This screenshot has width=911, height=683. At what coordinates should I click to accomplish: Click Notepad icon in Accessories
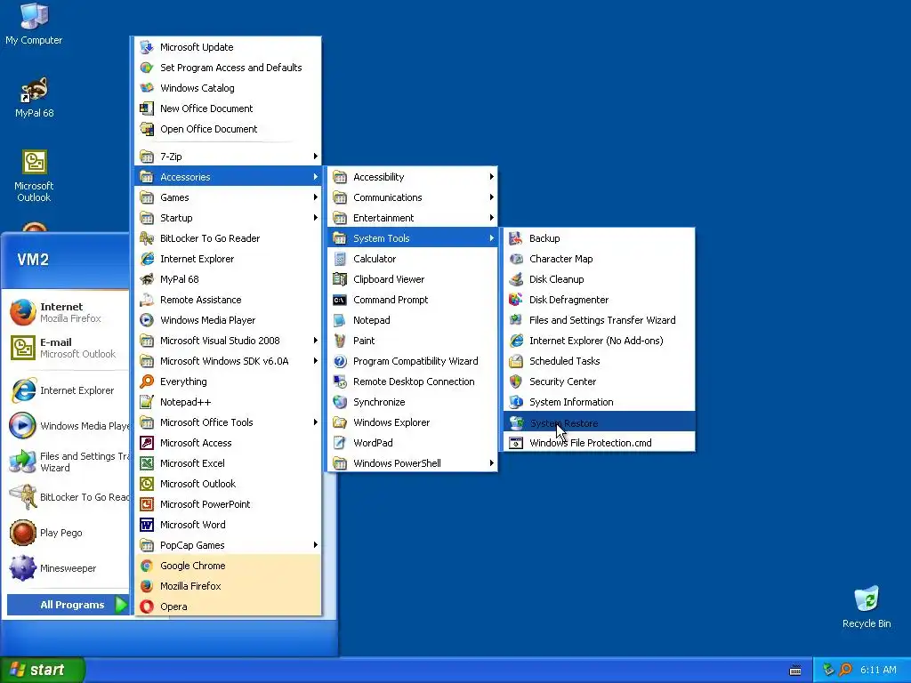[340, 320]
